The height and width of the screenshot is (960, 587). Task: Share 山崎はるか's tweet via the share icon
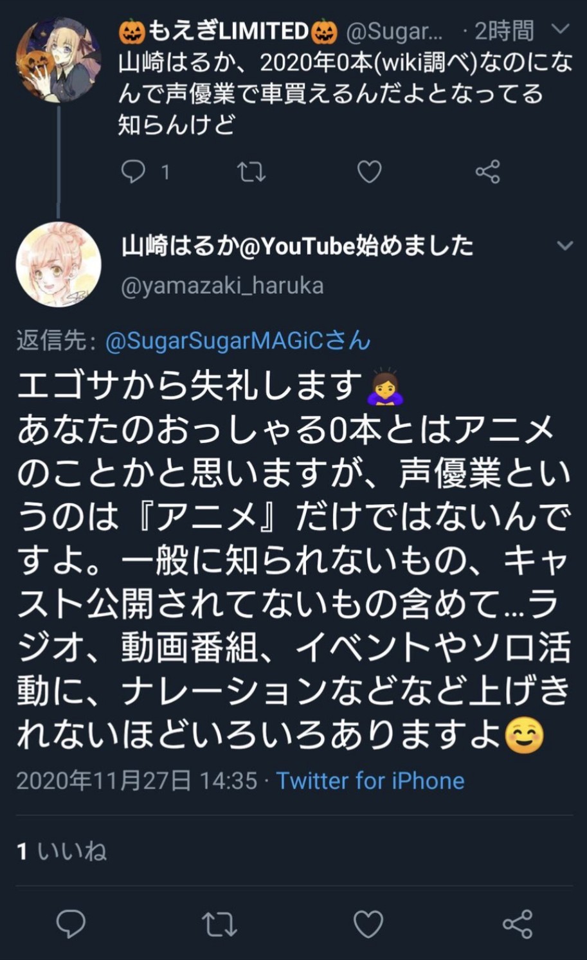[518, 924]
